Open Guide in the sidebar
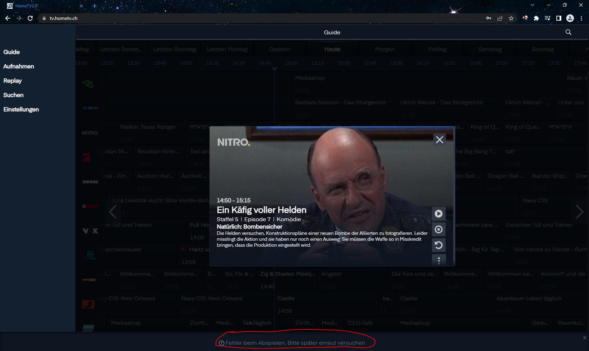This screenshot has height=351, width=589. [x=12, y=52]
